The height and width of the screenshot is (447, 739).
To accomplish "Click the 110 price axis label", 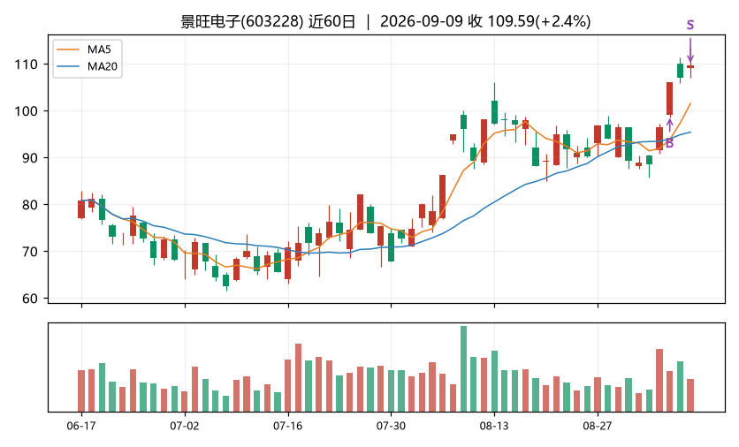I will click(x=26, y=64).
